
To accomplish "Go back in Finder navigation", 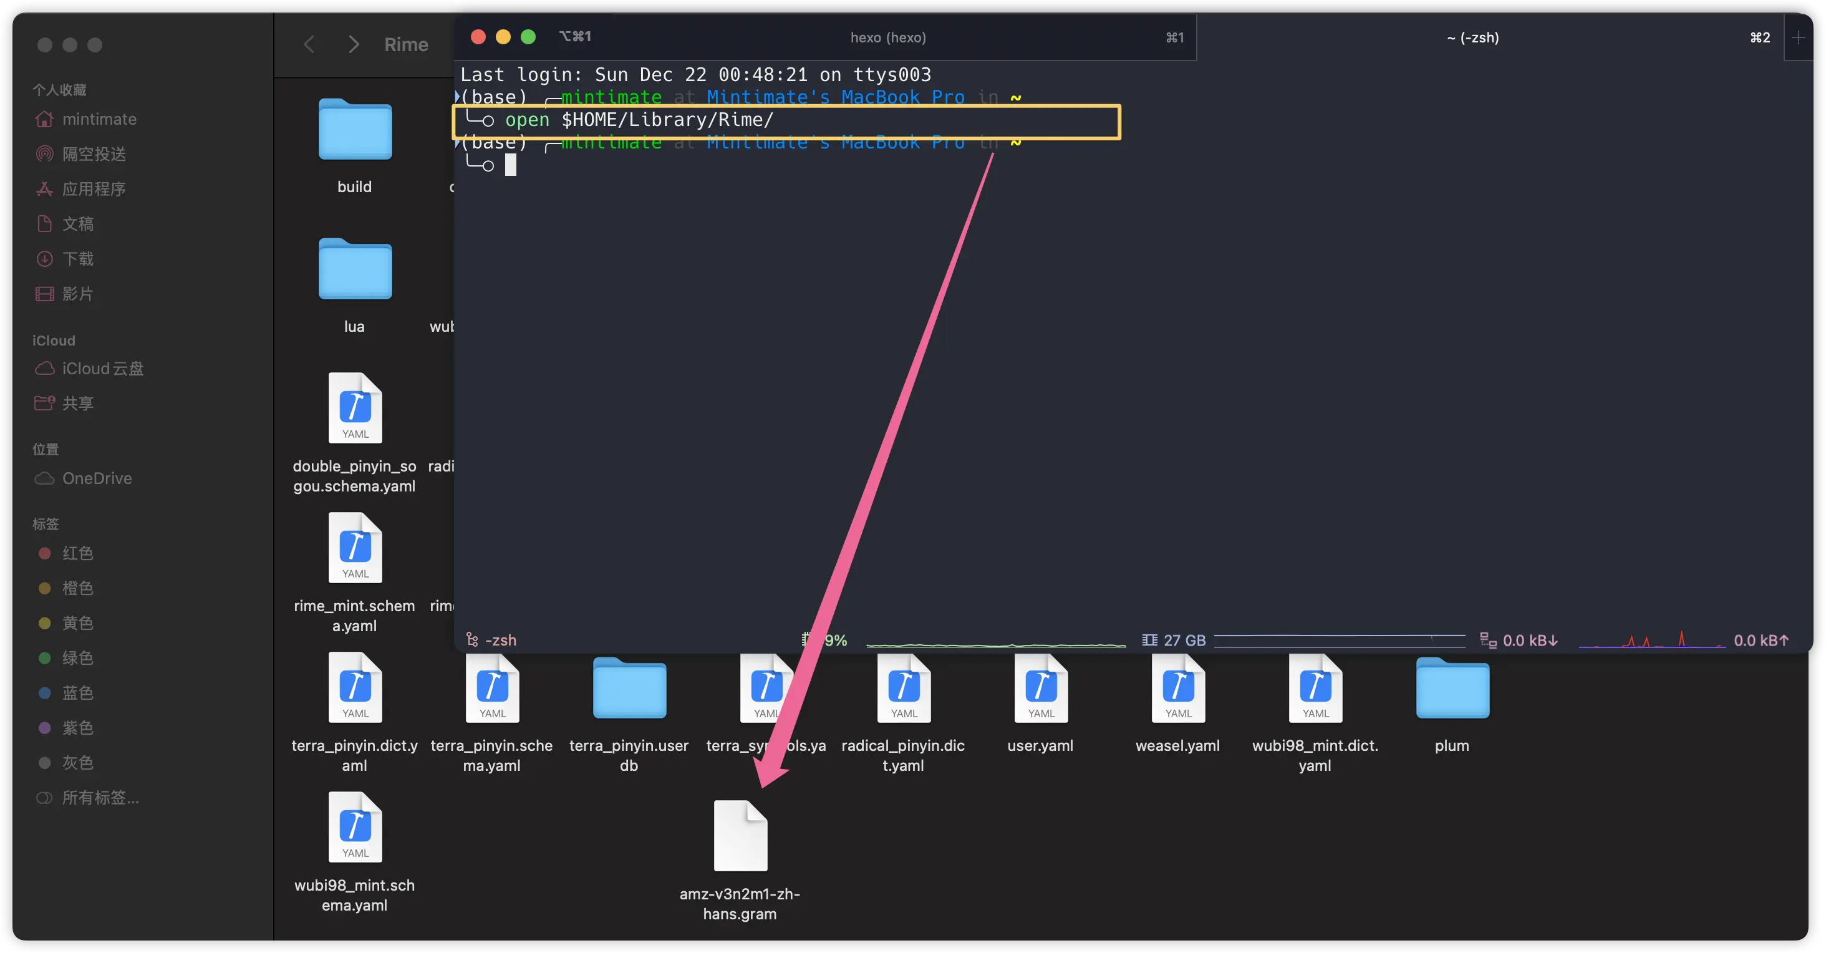I will (x=309, y=45).
